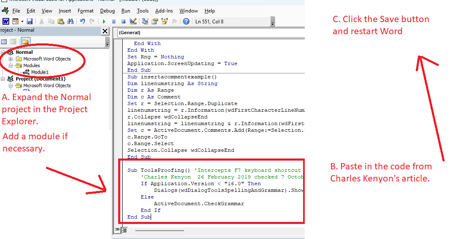The height and width of the screenshot is (239, 473).
Task: Click the Save Normal floppy icon
Action: click(x=30, y=21)
